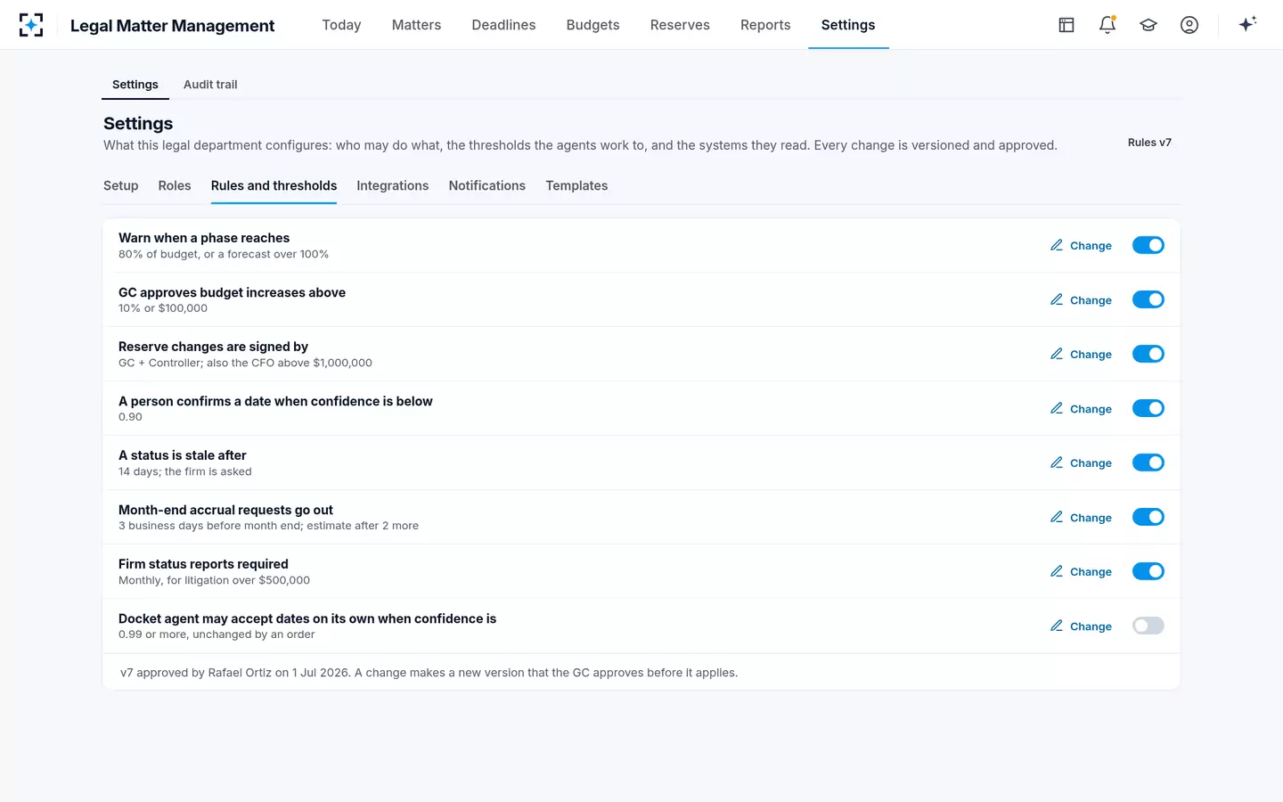Open the Budgets section
The height and width of the screenshot is (802, 1283).
[592, 25]
